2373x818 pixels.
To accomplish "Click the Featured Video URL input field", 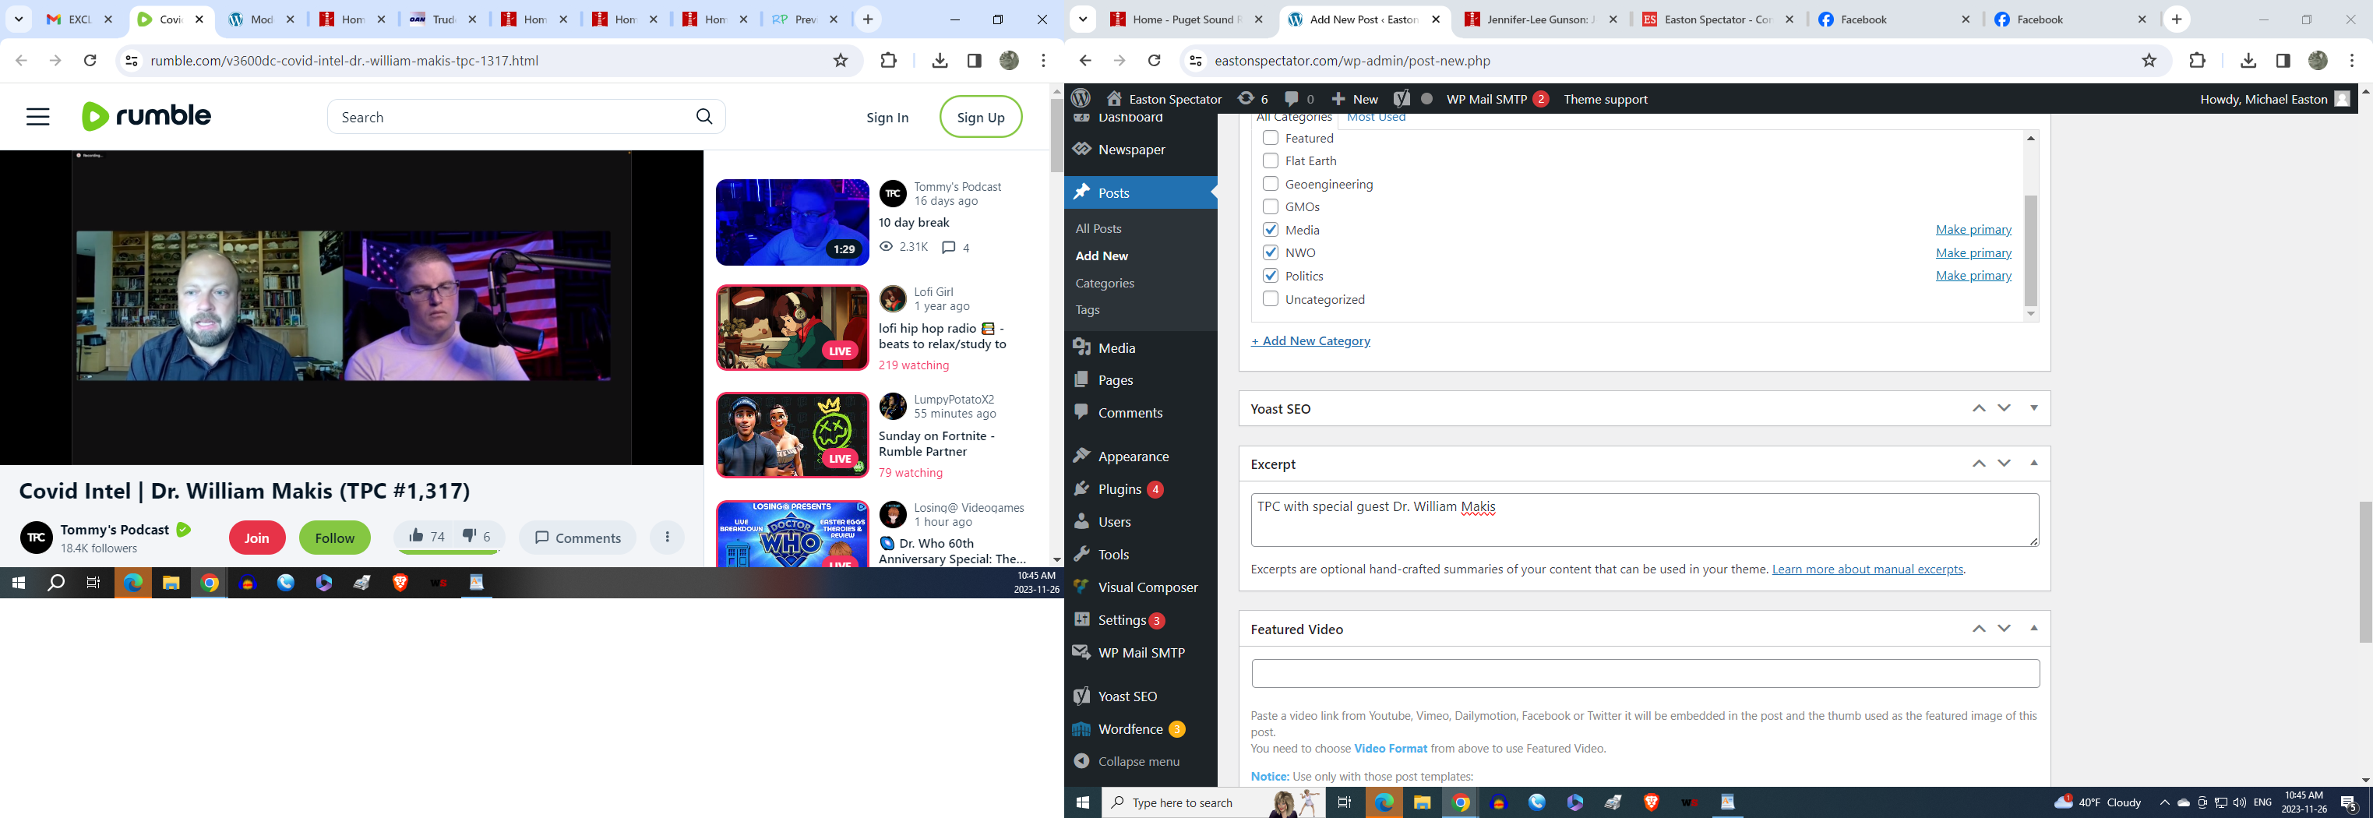I will pyautogui.click(x=1645, y=673).
